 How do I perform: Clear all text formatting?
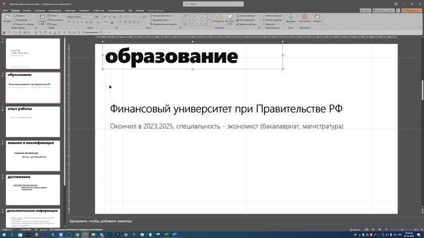click(115, 17)
